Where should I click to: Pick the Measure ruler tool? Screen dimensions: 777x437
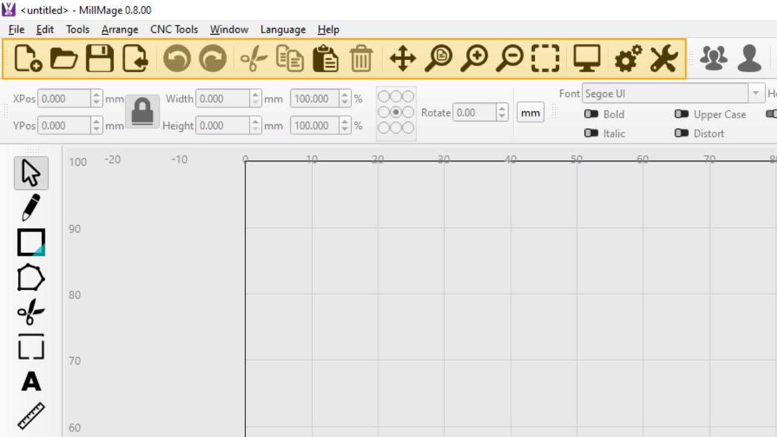point(31,416)
